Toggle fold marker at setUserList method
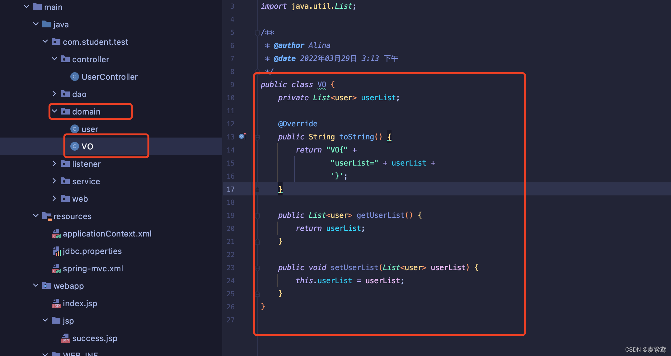Screen dimensions: 671x356 click(x=257, y=268)
